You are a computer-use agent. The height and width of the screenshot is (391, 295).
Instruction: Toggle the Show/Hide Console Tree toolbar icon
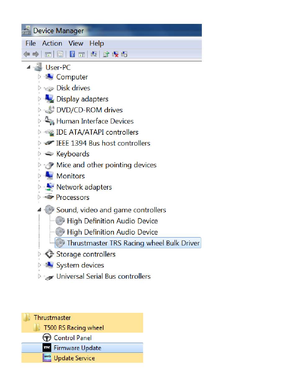(48, 55)
